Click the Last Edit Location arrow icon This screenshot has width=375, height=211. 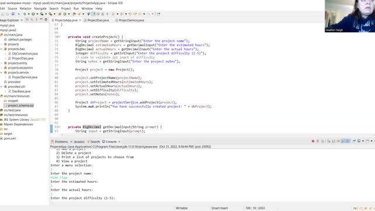click(x=130, y=14)
